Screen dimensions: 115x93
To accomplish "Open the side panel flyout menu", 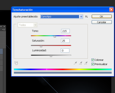I will coord(4,30).
